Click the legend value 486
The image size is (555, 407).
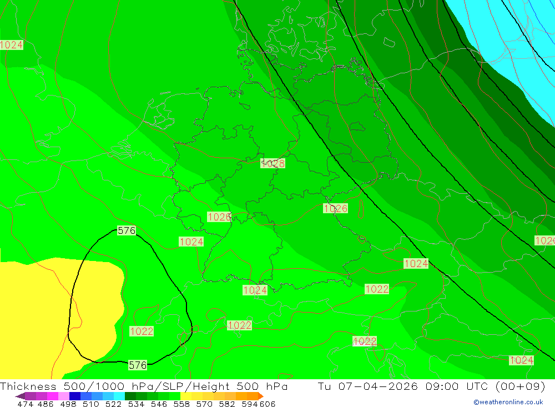coord(46,404)
